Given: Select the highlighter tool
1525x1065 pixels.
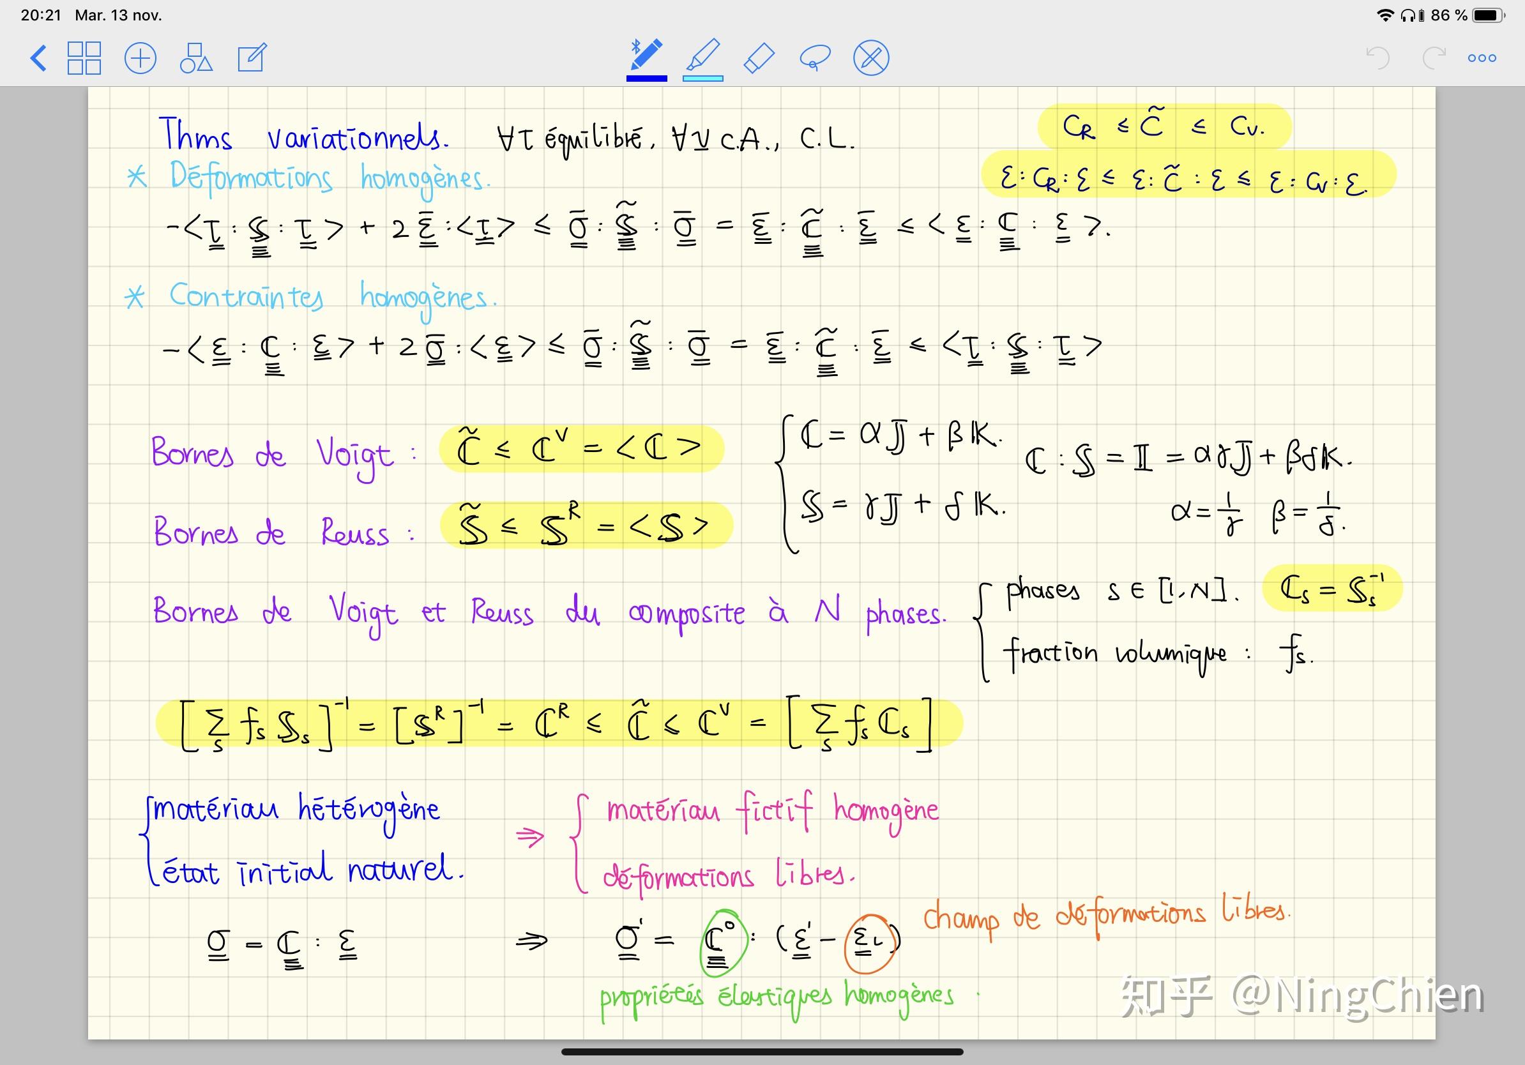Looking at the screenshot, I should click(x=702, y=54).
